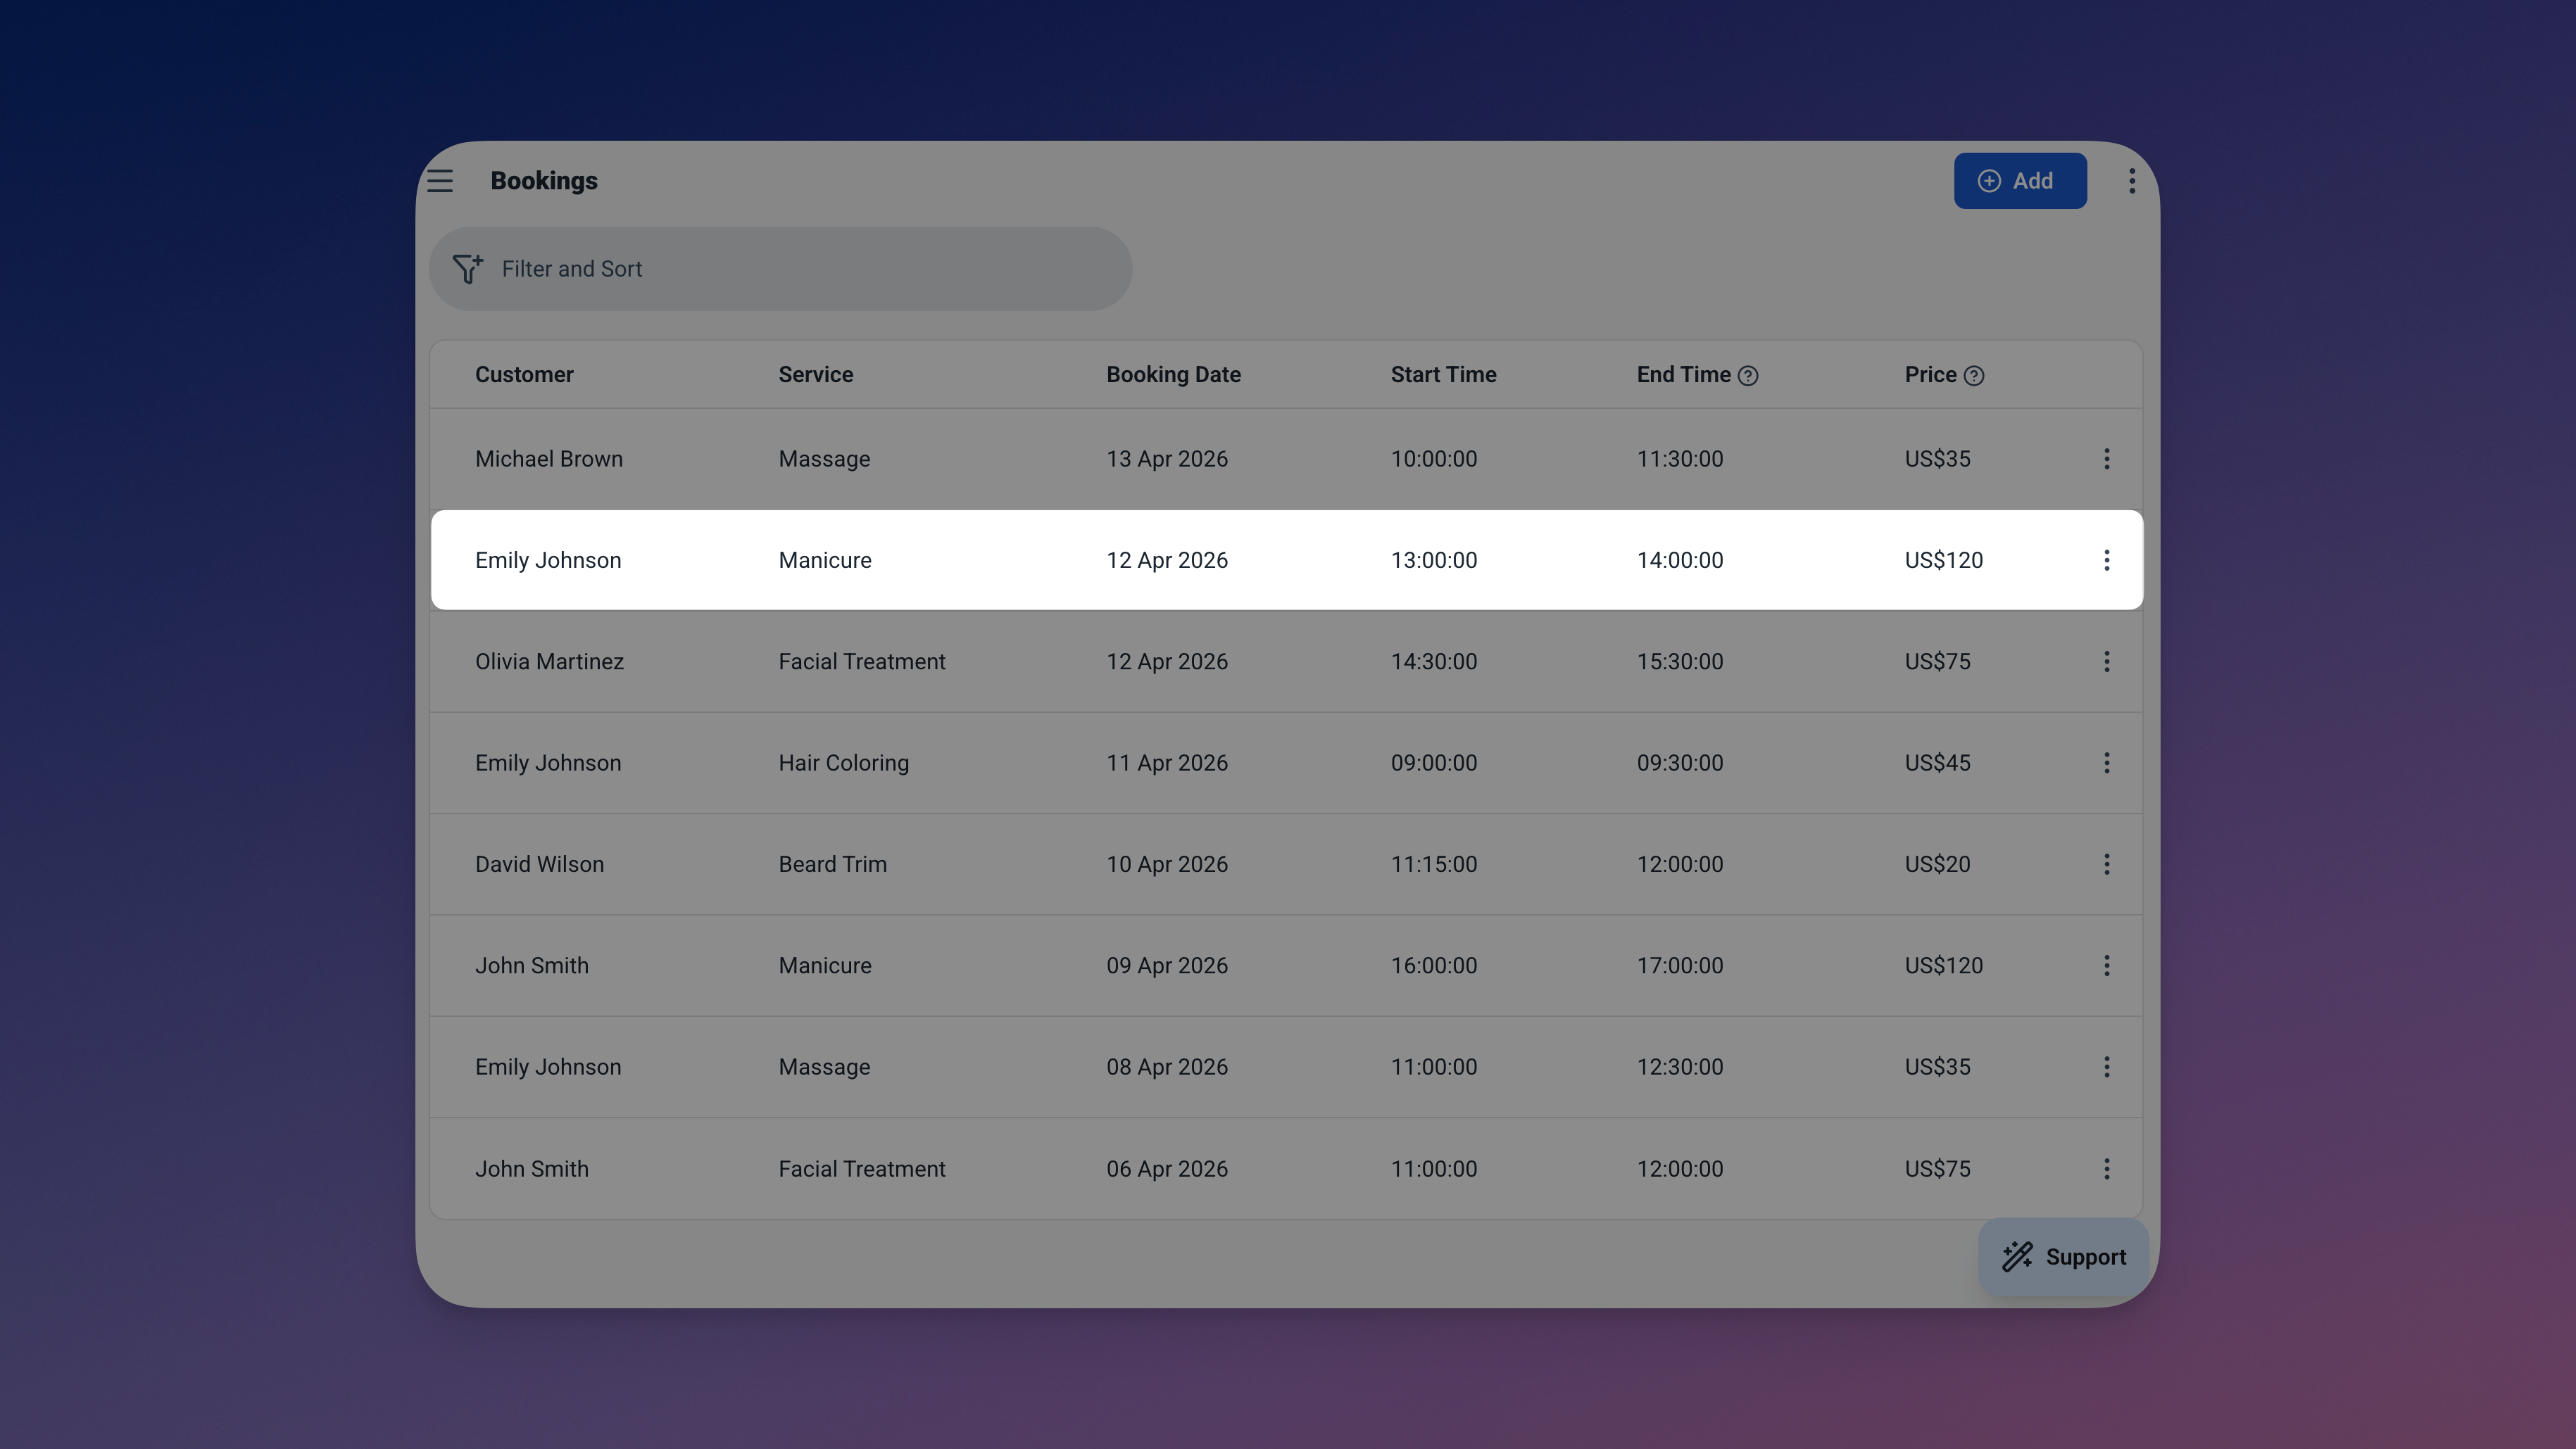This screenshot has width=2576, height=1449.
Task: Open row menu for John Smith Manicure
Action: click(x=2106, y=966)
